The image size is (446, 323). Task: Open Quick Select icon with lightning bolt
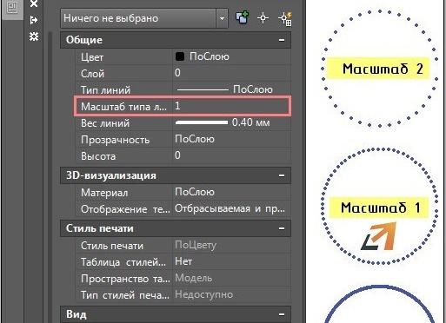click(x=285, y=19)
